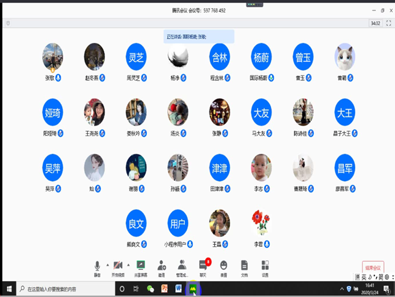Click the 34:32 meeting timer
Screen dimensions: 395x297
[x=375, y=23]
